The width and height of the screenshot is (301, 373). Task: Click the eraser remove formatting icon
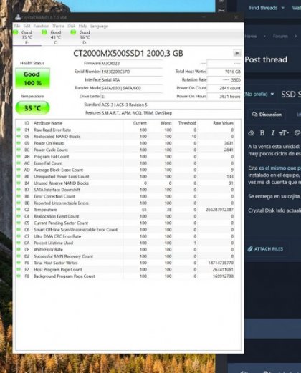point(251,133)
